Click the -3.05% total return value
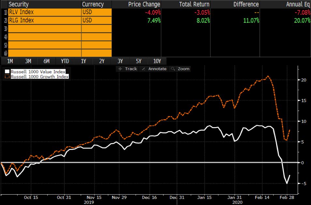This screenshot has width=311, height=205. pyautogui.click(x=202, y=12)
